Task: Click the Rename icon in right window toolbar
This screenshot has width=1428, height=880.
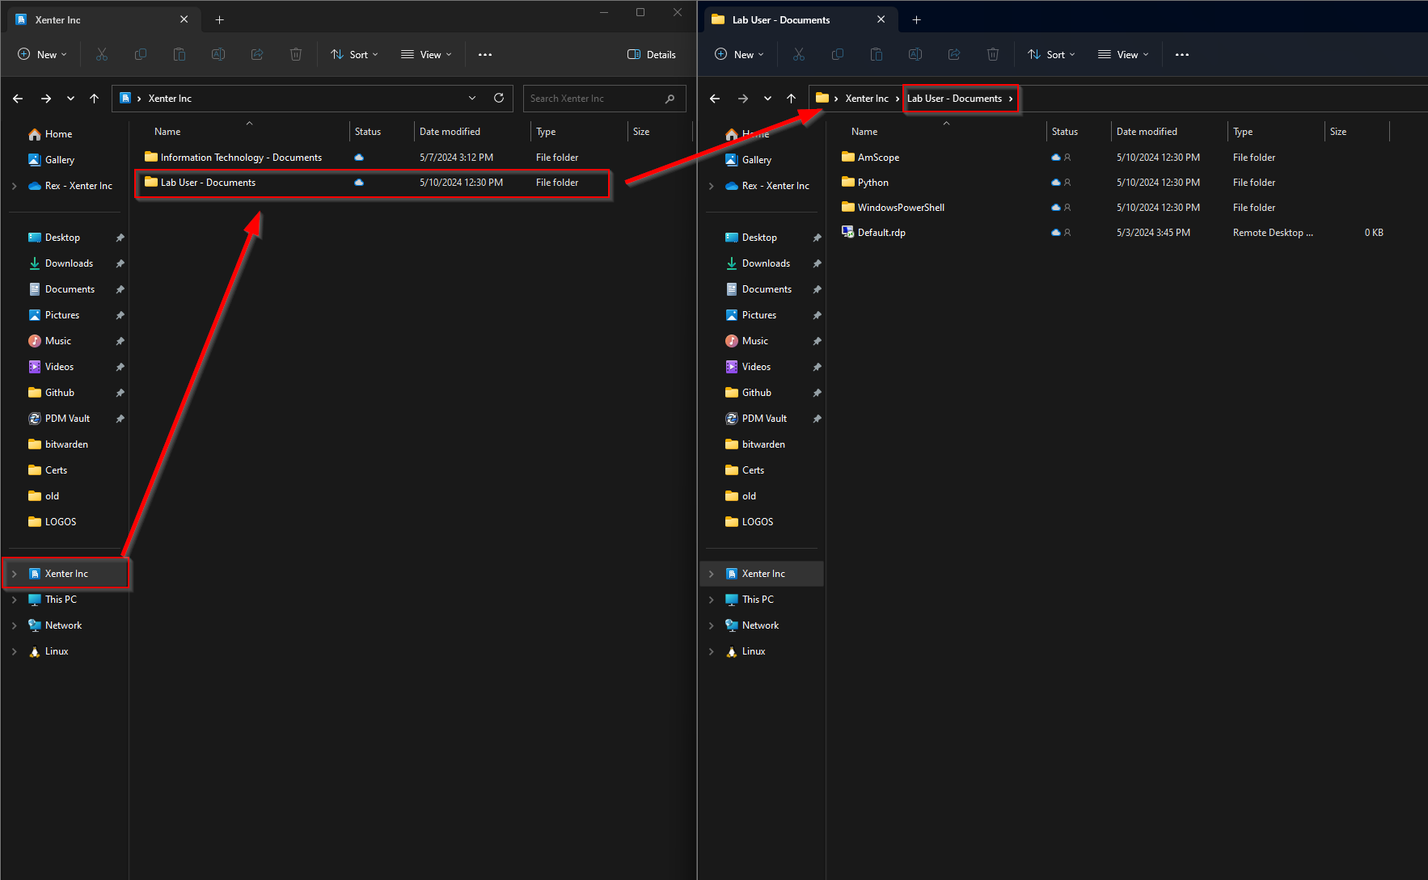Action: point(915,54)
